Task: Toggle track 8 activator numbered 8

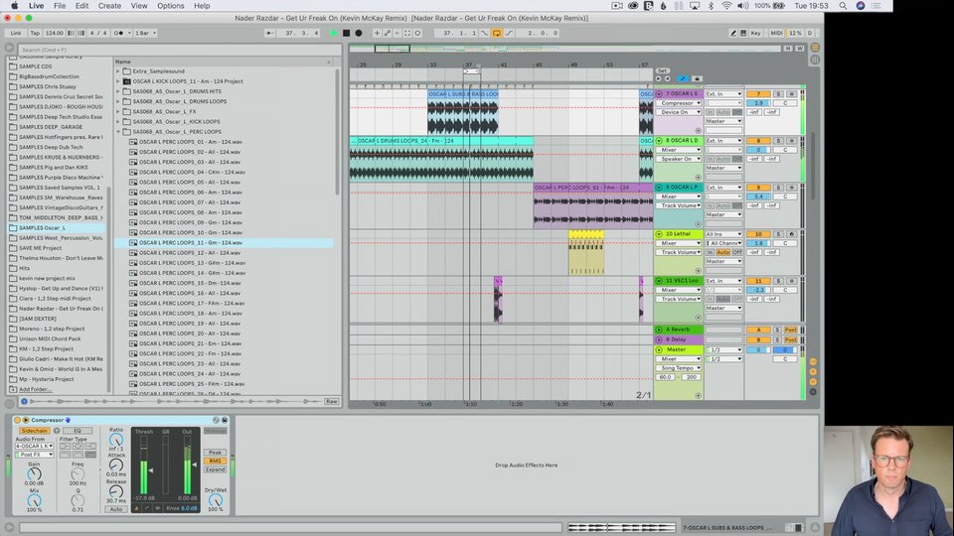Action: pos(758,141)
